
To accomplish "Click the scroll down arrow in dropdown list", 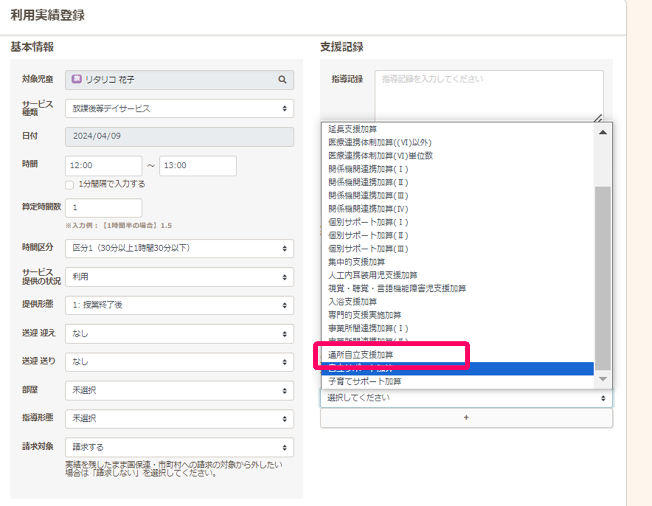I will (x=603, y=379).
